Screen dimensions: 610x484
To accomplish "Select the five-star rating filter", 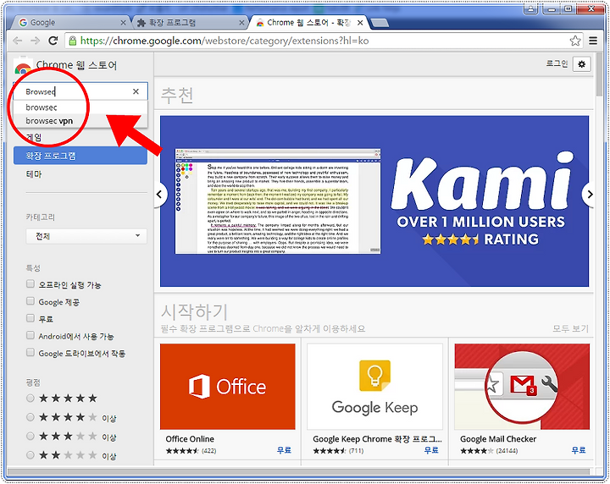I will click(30, 399).
